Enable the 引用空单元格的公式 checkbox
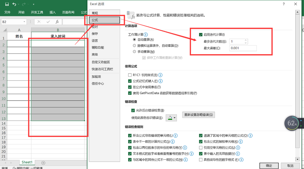This screenshot has width=304, height=169. tap(201, 148)
